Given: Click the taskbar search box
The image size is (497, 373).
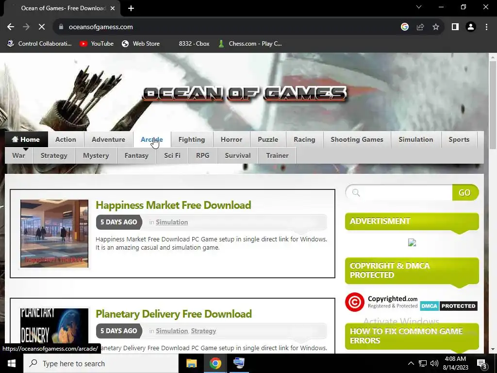Looking at the screenshot, I should point(101,363).
